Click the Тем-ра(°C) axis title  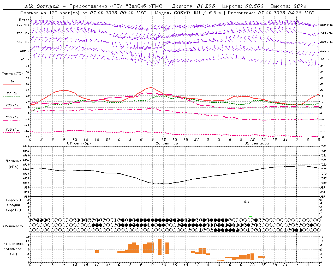click(12, 74)
